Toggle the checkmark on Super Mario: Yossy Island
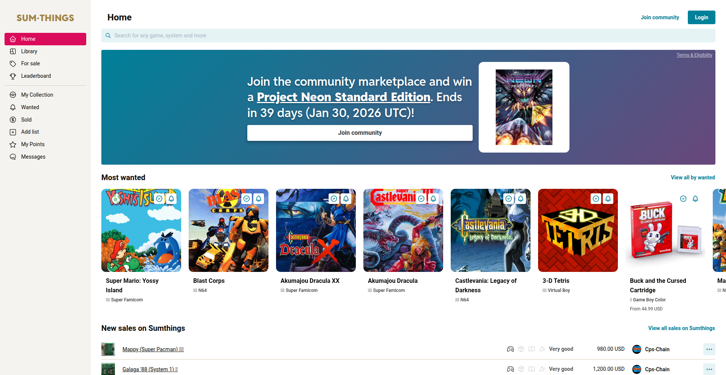This screenshot has width=726, height=375. tap(160, 199)
